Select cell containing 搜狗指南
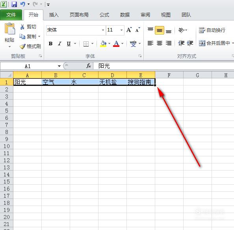 (x=141, y=82)
